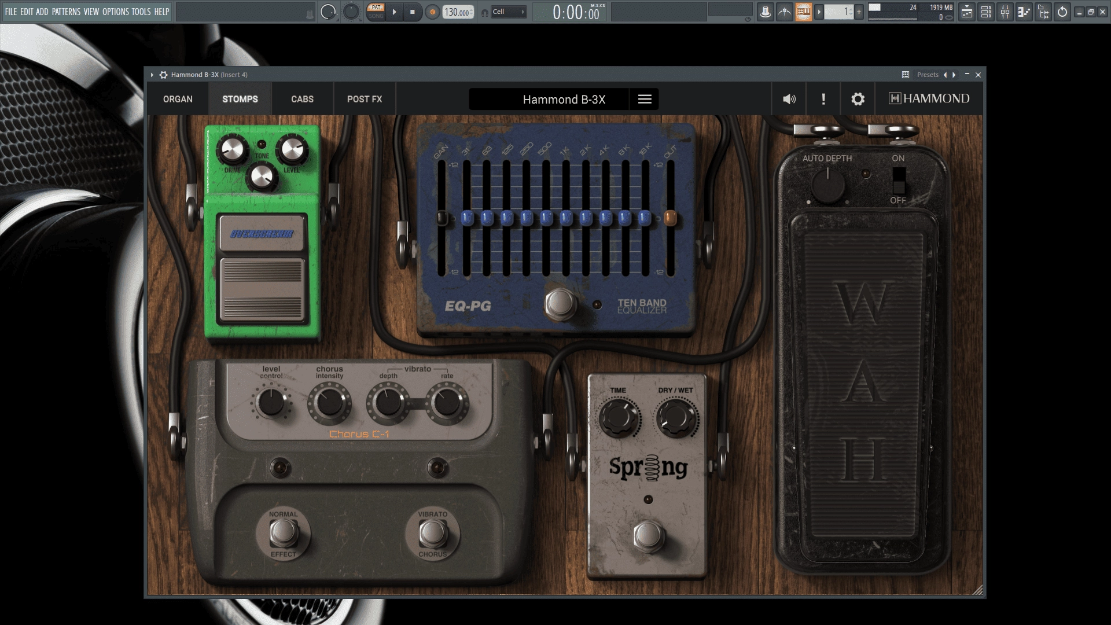The image size is (1111, 625).
Task: Flip the Wah ON/OFF switch
Action: click(898, 181)
